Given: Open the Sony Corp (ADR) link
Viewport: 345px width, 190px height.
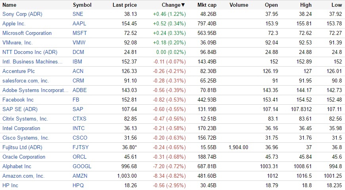Looking at the screenshot, I should click(x=22, y=14).
